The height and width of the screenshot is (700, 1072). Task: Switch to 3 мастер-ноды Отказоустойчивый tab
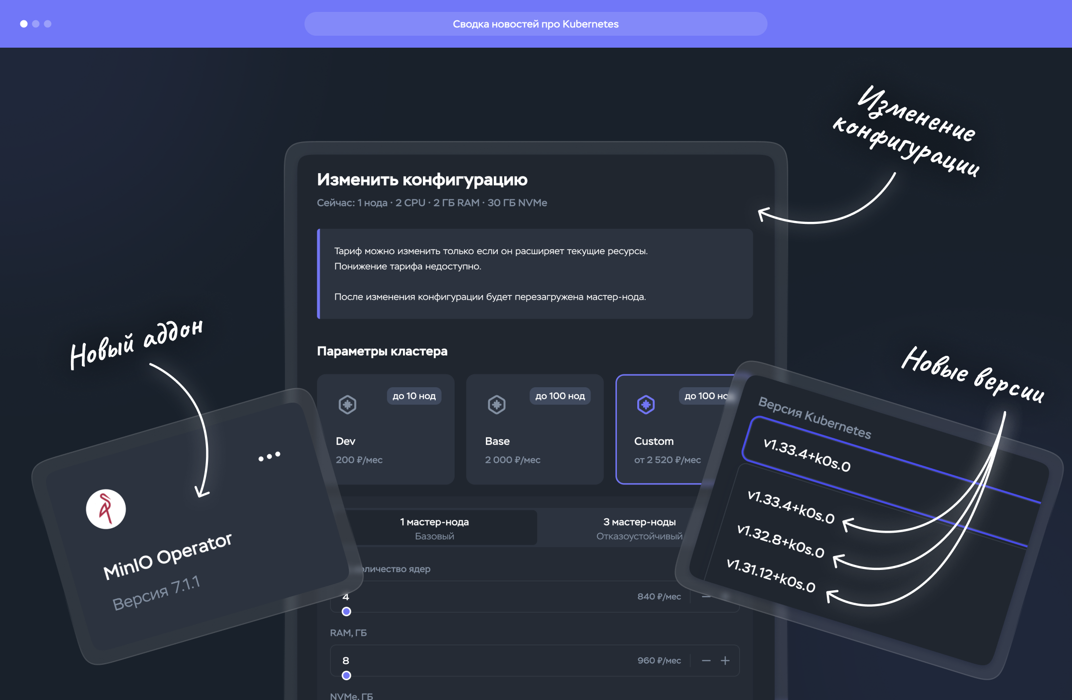[639, 528]
